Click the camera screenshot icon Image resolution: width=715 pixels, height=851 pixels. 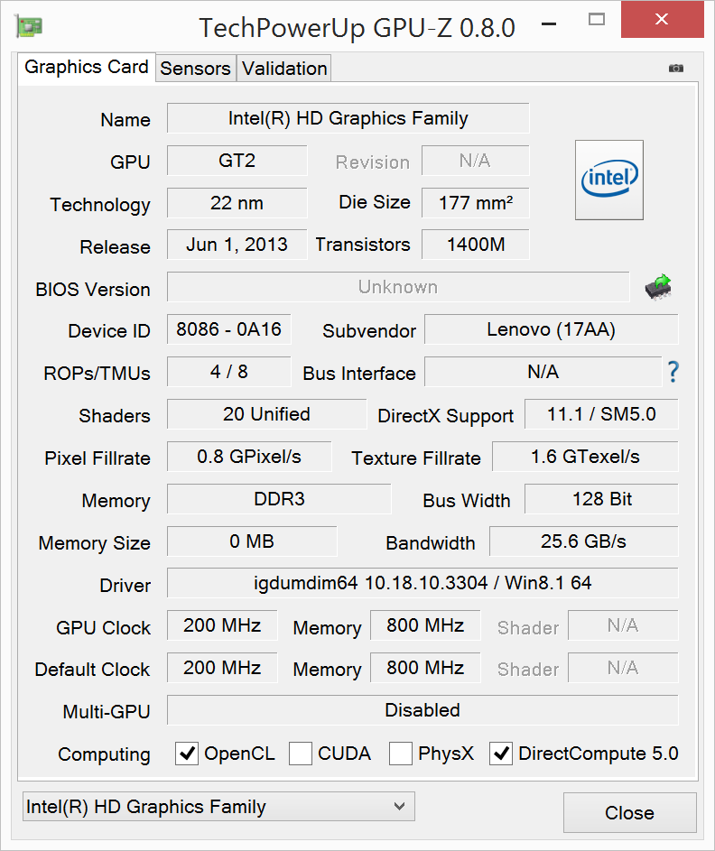tap(676, 69)
